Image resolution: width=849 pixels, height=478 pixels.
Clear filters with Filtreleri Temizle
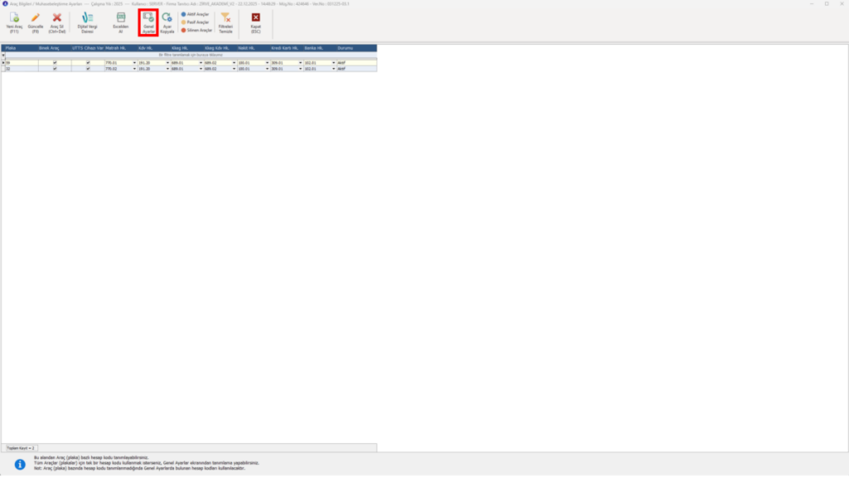(x=226, y=22)
